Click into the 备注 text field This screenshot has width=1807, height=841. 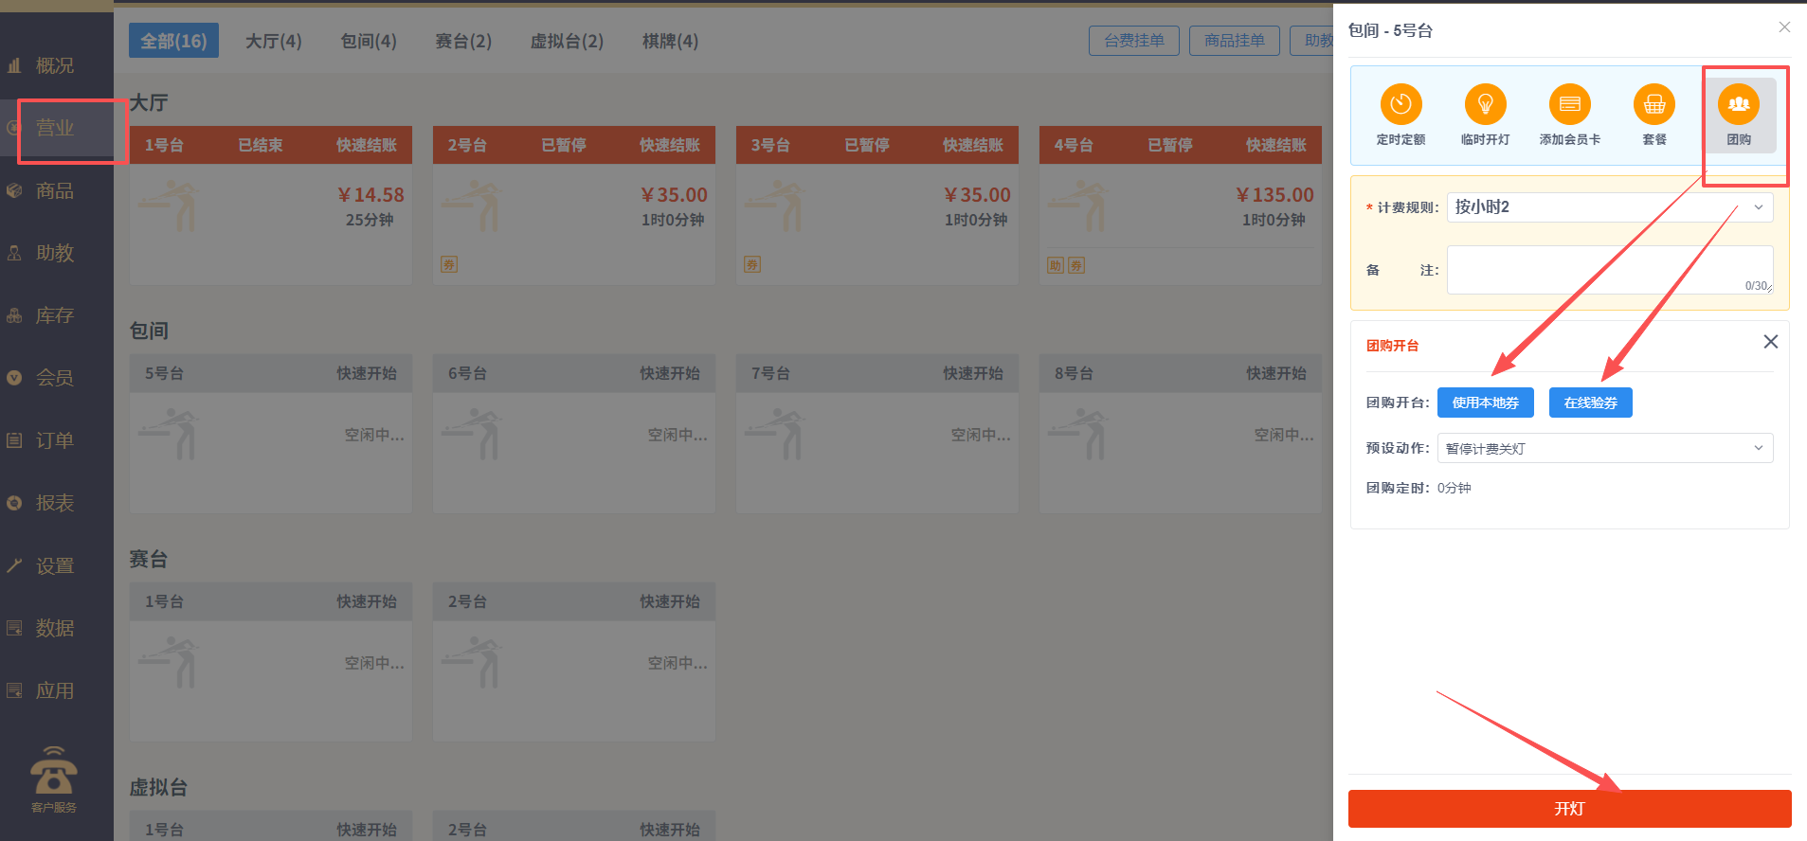point(1609,269)
